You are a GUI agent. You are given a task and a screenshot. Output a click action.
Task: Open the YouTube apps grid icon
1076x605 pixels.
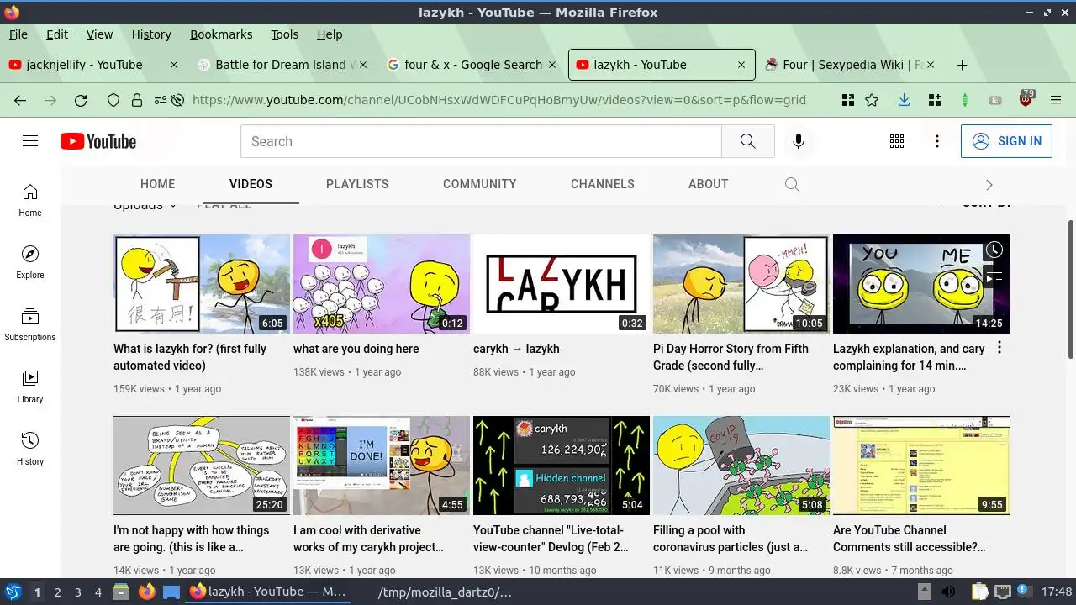tap(897, 141)
